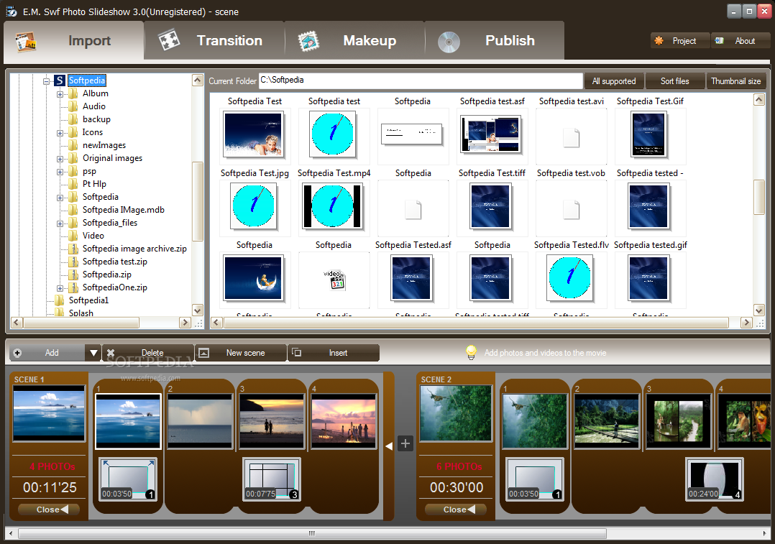Go to the Publish tab

click(x=495, y=41)
